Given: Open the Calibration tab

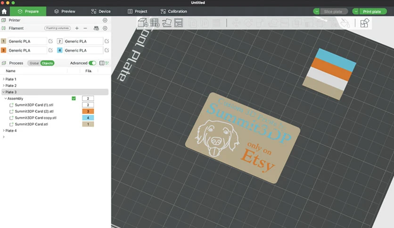Looking at the screenshot, I should click(173, 12).
